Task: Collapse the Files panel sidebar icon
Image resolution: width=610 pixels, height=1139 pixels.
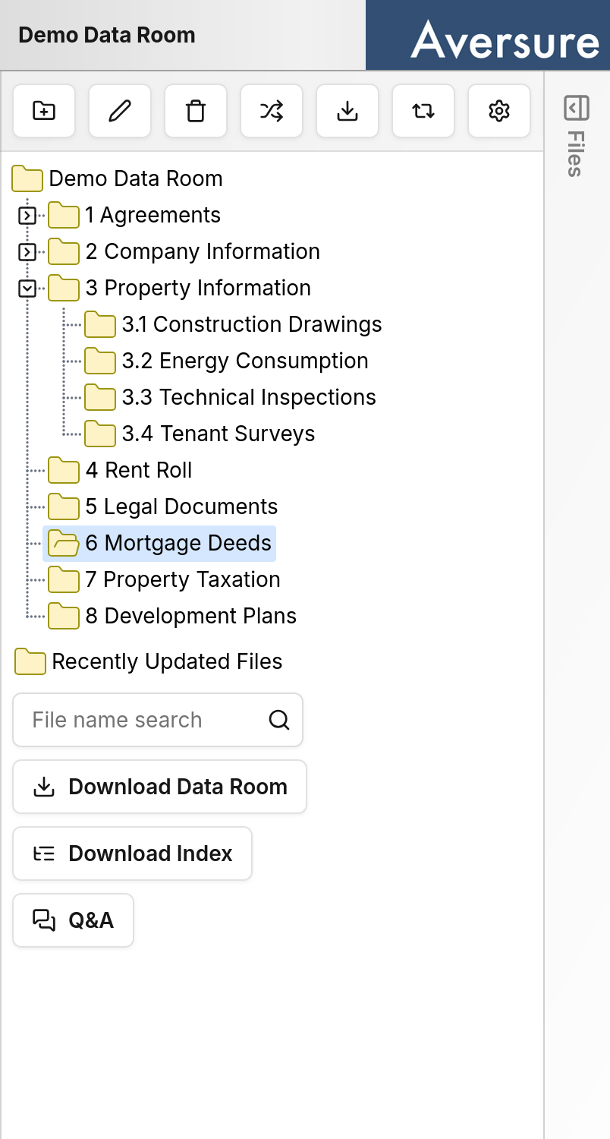Action: (x=577, y=108)
